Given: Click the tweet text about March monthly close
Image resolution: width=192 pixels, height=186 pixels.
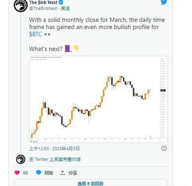Looking at the screenshot, I should click(97, 27).
